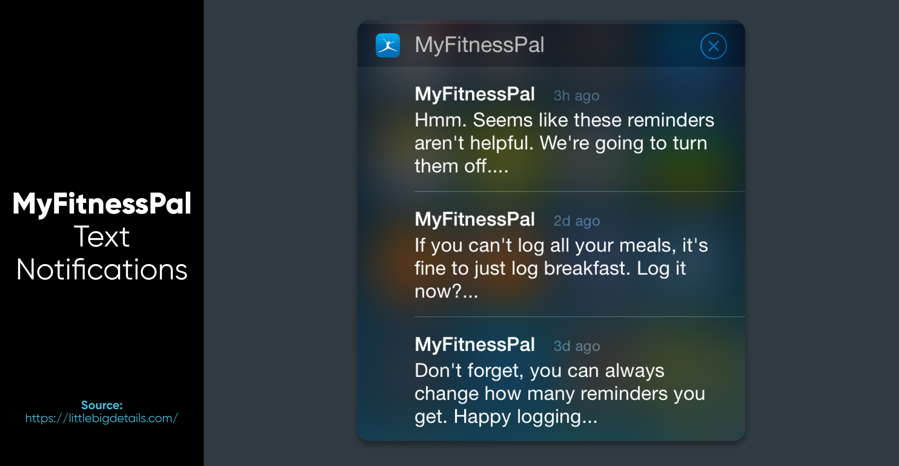Click the 'MyFitnessPal' bold slide title
Viewport: 899px width, 466px height.
[x=102, y=204]
